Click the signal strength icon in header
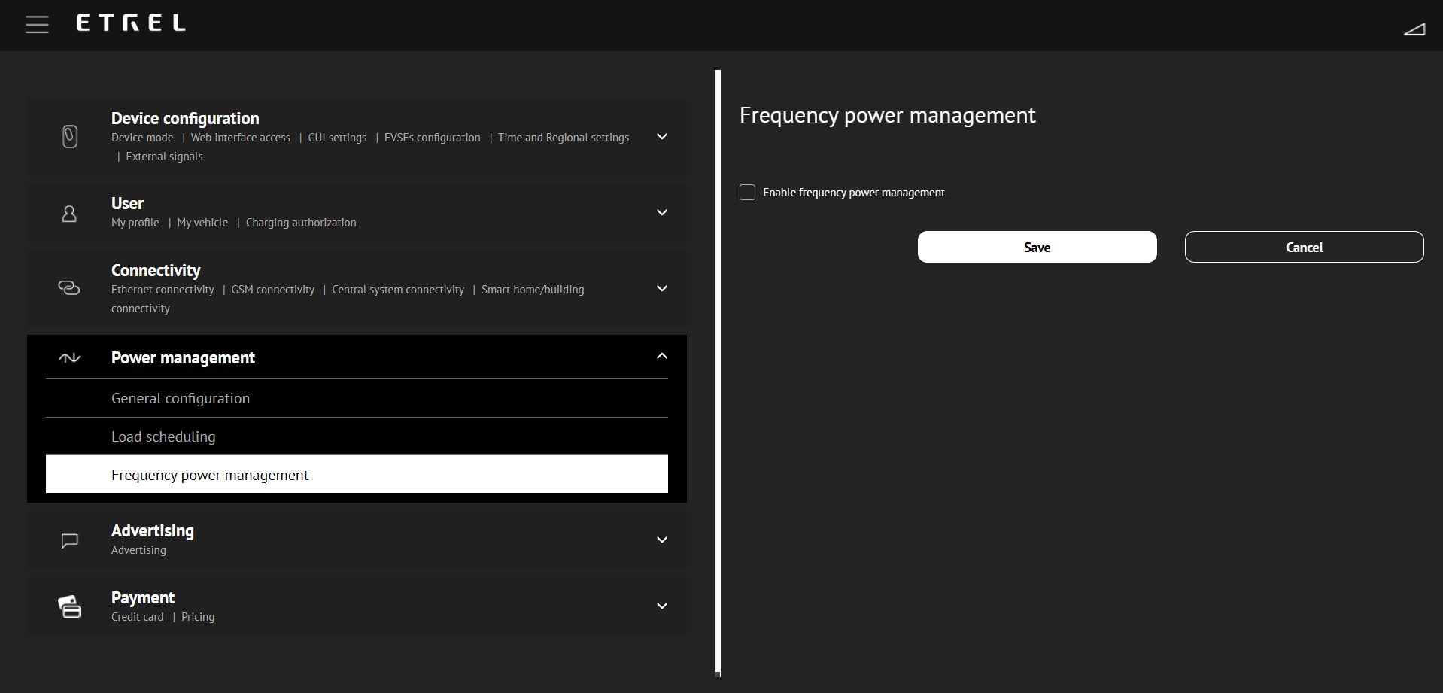The width and height of the screenshot is (1443, 693). tap(1414, 29)
